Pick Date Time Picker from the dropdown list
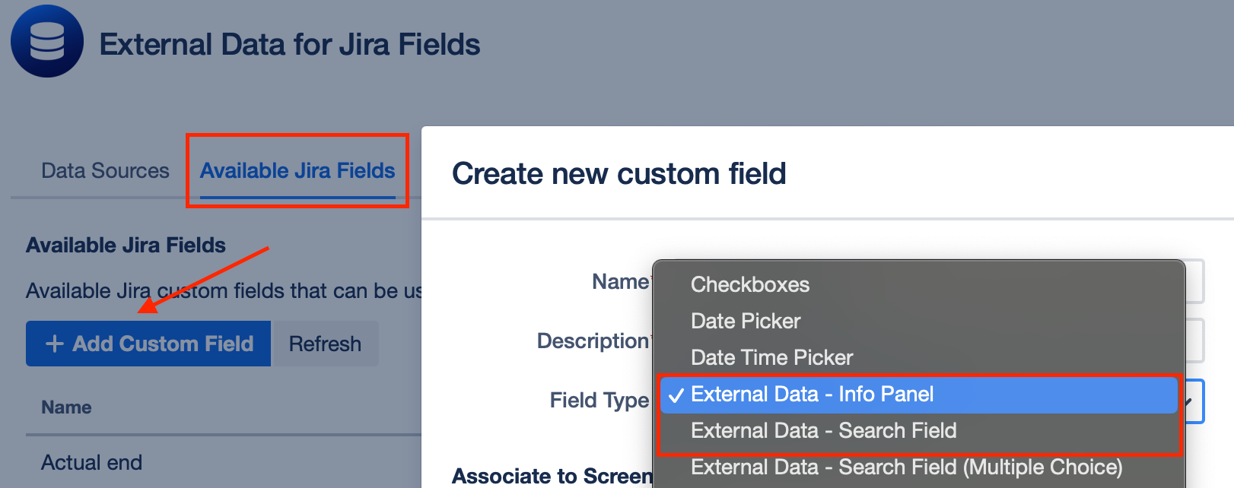 coord(771,357)
